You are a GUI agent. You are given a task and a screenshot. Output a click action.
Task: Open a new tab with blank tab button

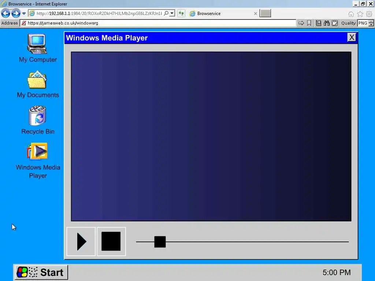pyautogui.click(x=265, y=14)
